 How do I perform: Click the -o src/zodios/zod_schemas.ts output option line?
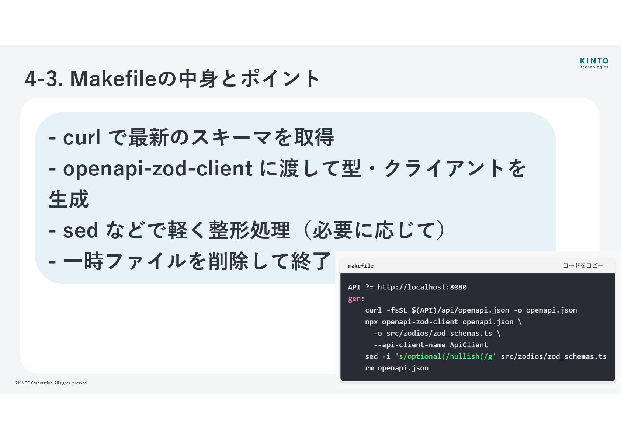437,334
